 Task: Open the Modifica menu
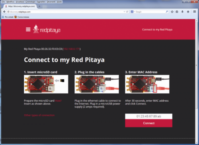tap(10, 2)
